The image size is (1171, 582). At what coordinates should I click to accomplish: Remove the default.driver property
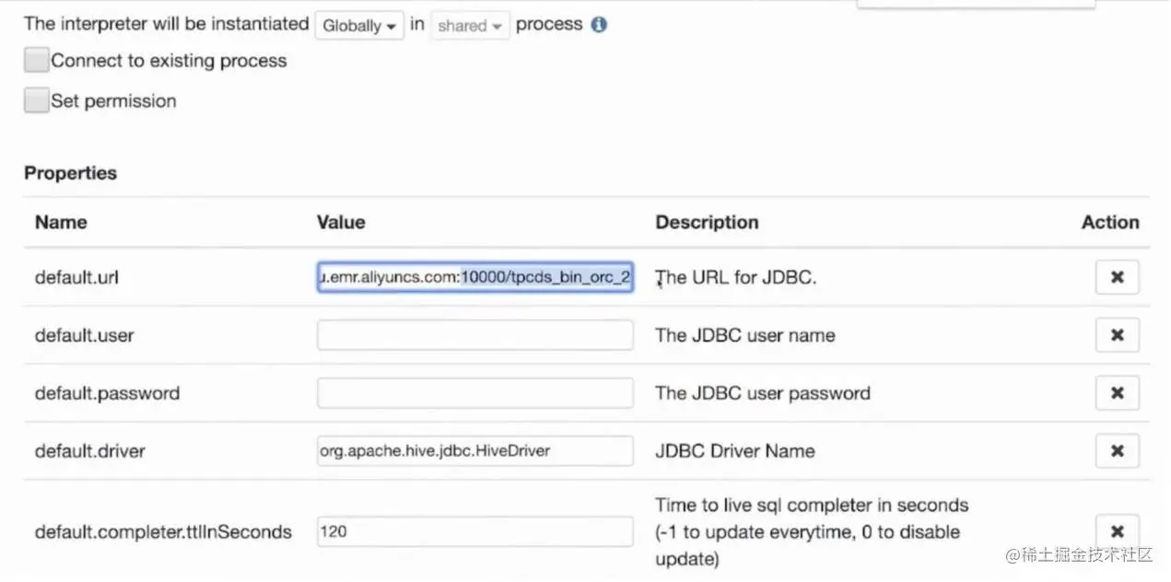tap(1117, 451)
